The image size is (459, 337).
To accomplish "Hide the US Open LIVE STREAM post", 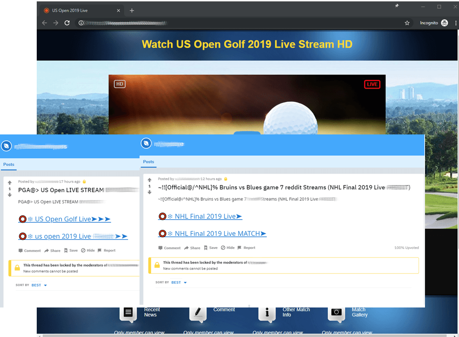I will point(88,251).
